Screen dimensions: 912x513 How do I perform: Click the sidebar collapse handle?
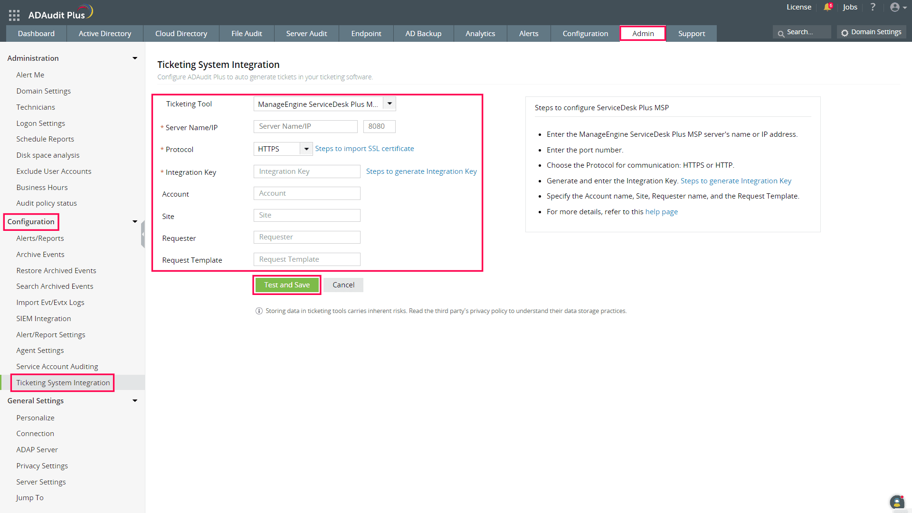(x=142, y=234)
